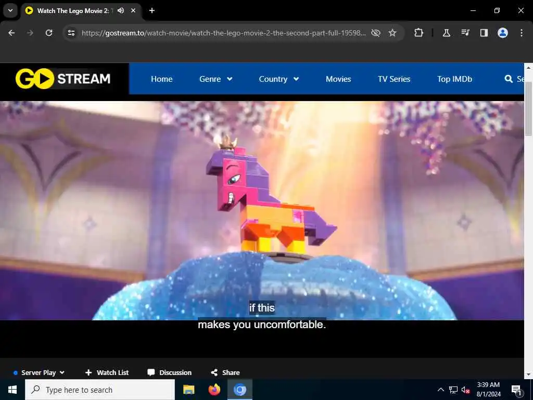Open a new browser tab
The image size is (533, 400).
[x=152, y=10]
